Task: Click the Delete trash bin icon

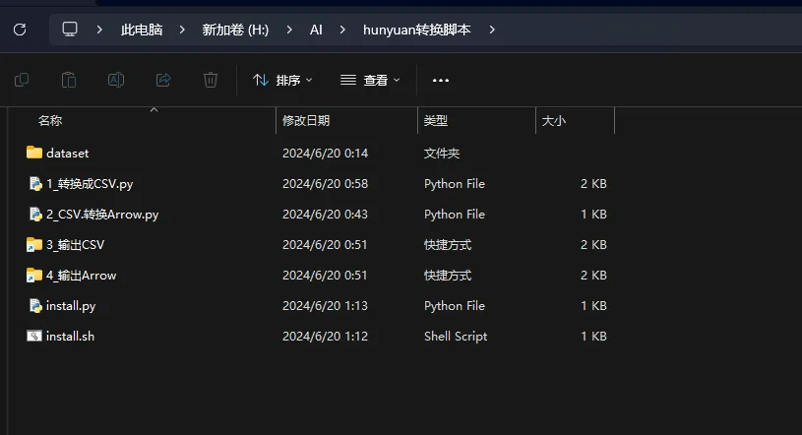Action: pos(211,80)
